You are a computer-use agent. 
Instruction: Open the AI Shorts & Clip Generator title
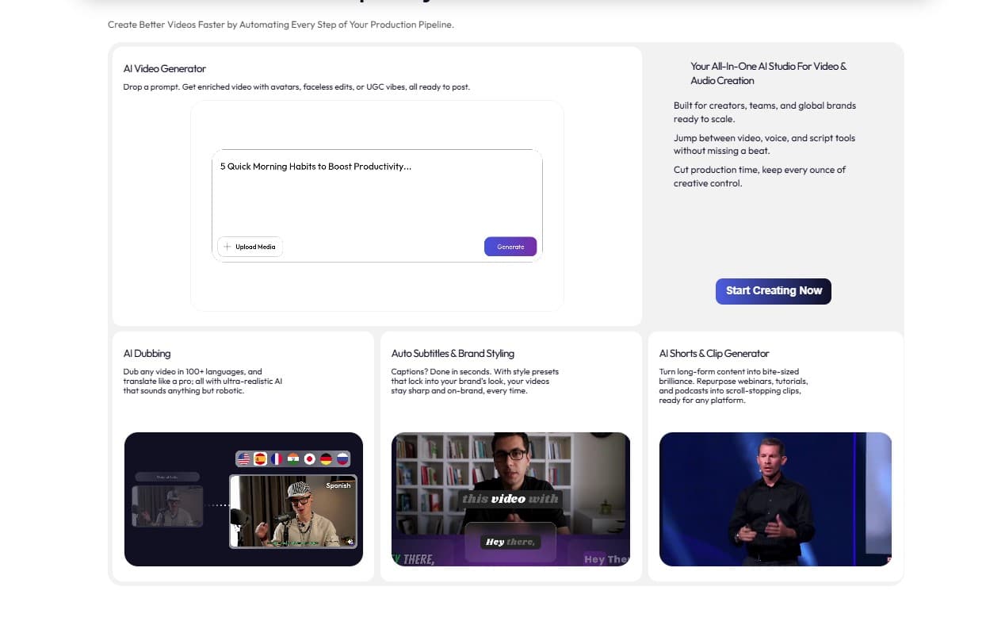pos(714,354)
